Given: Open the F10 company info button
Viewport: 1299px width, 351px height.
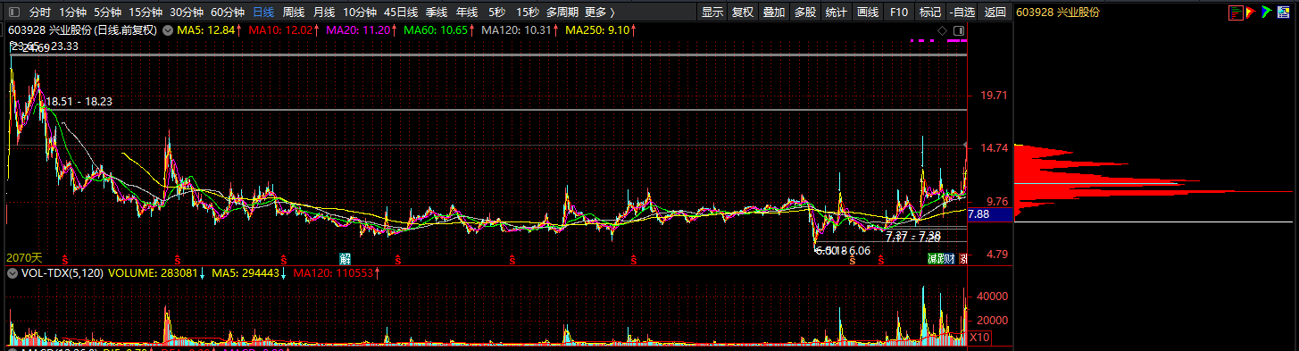Looking at the screenshot, I should pyautogui.click(x=899, y=13).
